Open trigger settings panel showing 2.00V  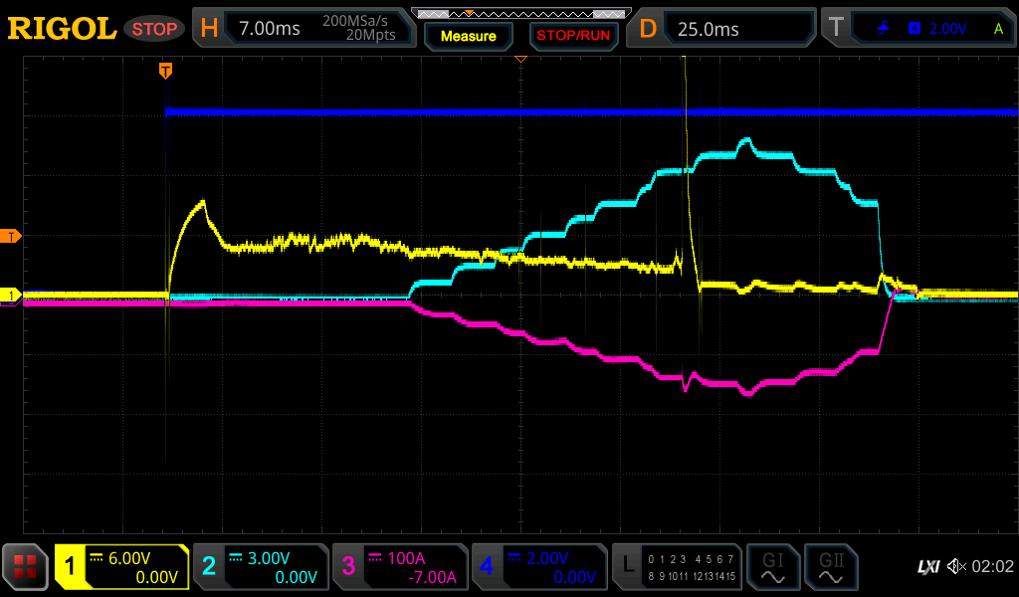pos(921,29)
